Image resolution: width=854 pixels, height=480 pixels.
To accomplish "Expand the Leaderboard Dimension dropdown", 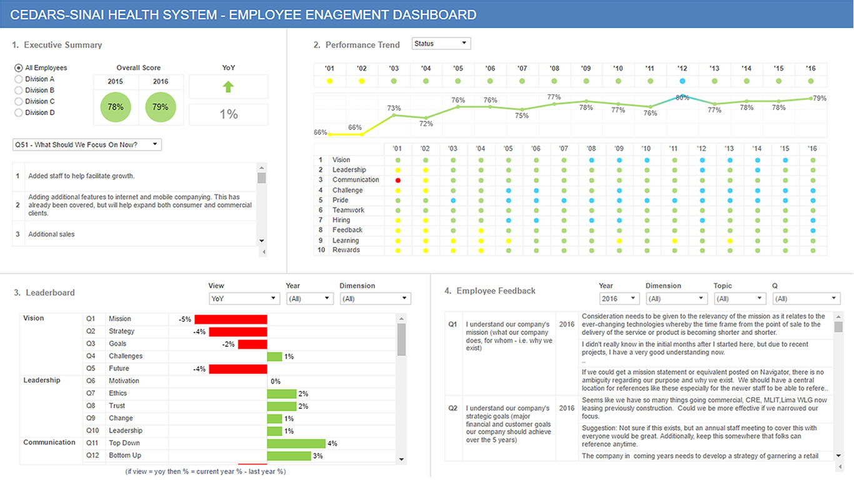I will pos(375,299).
